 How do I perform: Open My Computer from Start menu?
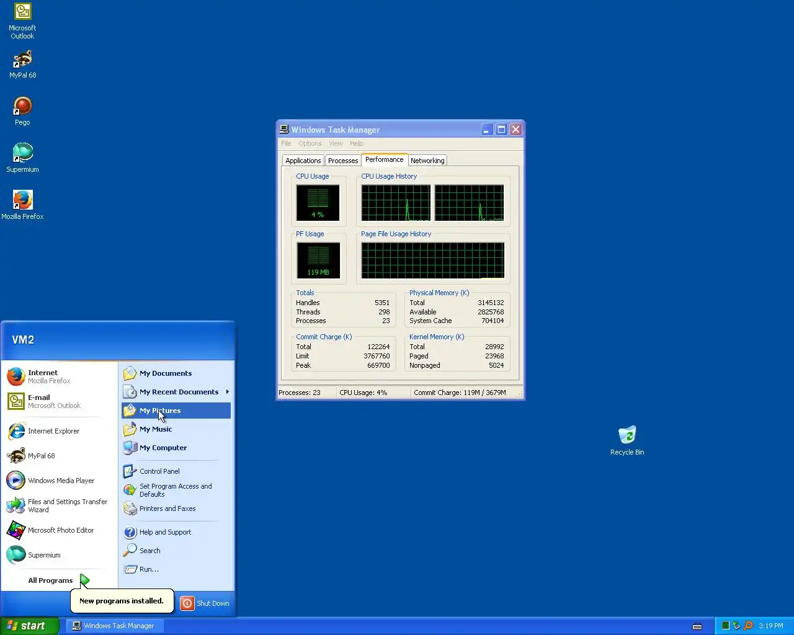176,448
